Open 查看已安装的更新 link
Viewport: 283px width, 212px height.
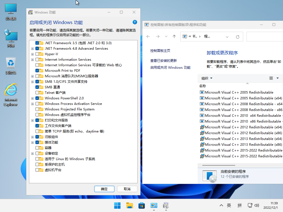163,61
